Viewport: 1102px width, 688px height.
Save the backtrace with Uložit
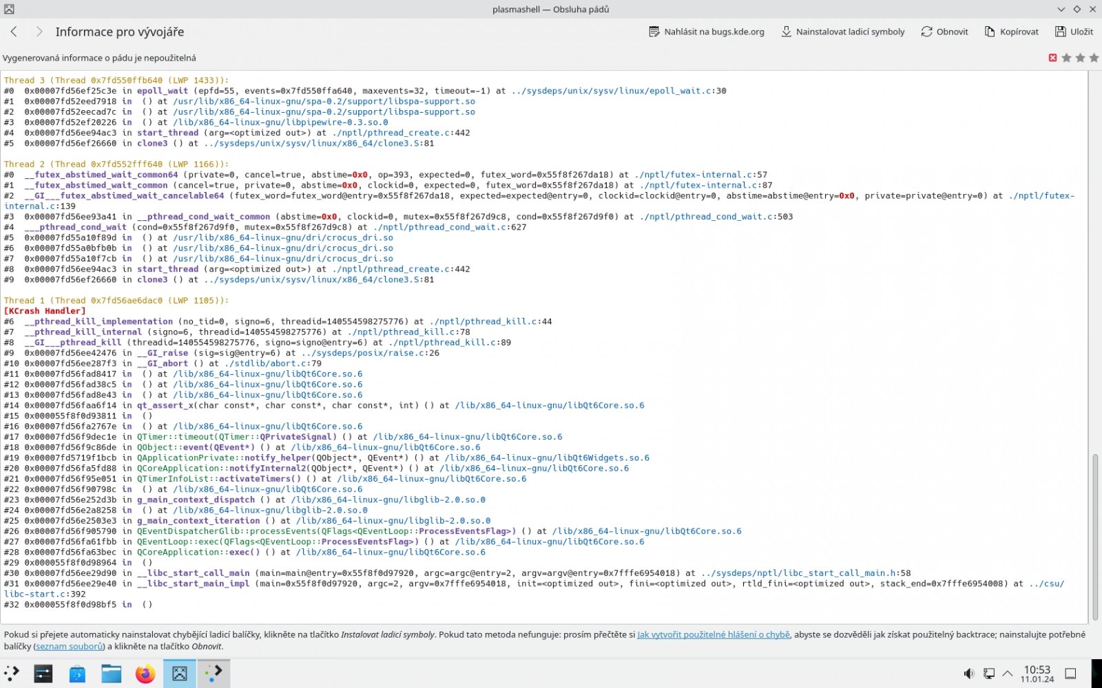pos(1074,32)
